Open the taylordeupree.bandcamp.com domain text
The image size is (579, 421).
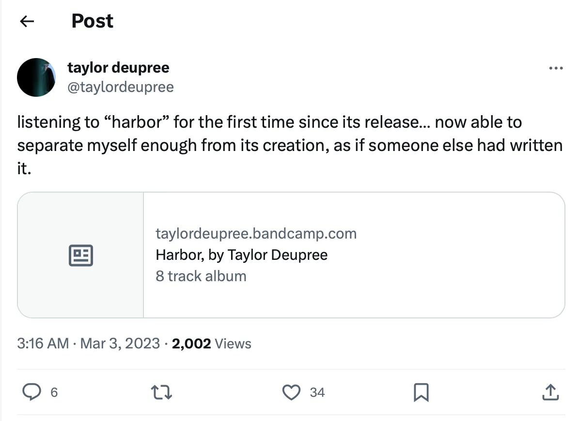click(x=256, y=233)
